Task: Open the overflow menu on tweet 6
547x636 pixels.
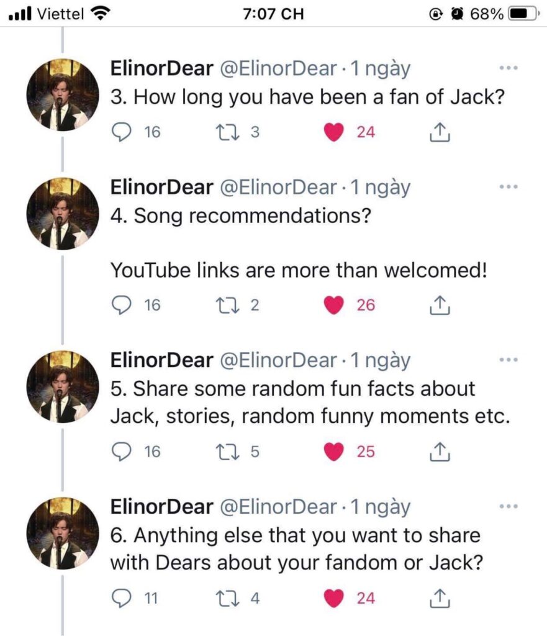Action: tap(509, 506)
